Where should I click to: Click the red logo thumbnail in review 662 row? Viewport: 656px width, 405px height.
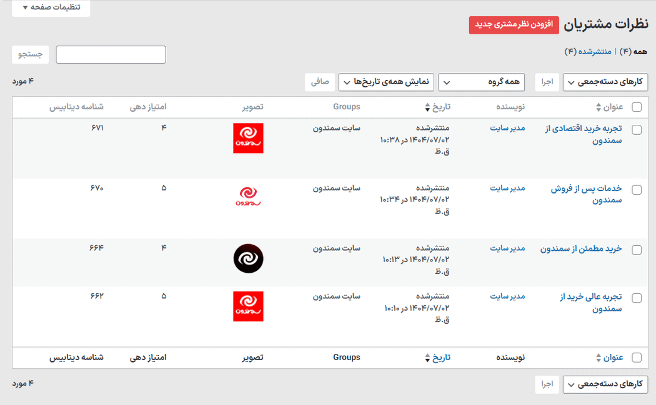point(248,306)
